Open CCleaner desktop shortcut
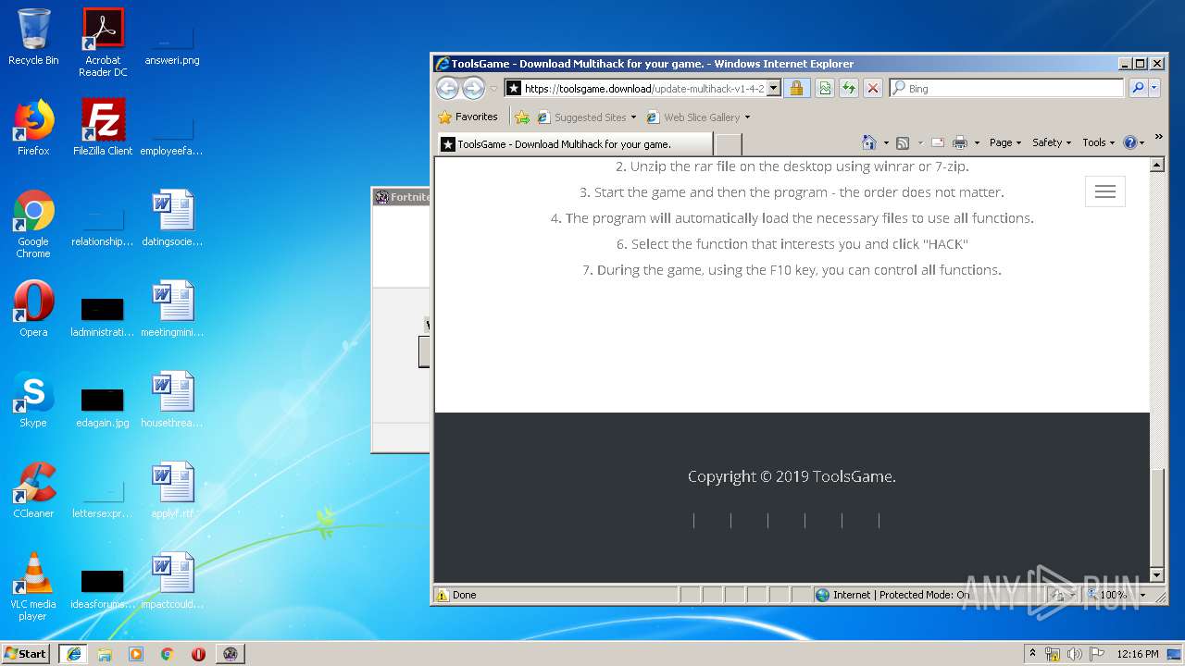Screen dimensions: 1185x666 (33, 490)
